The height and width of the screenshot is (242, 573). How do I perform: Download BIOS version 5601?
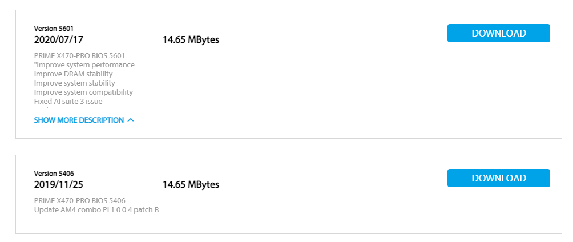tap(498, 33)
